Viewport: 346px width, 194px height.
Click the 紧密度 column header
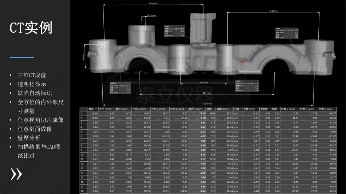click(264, 109)
